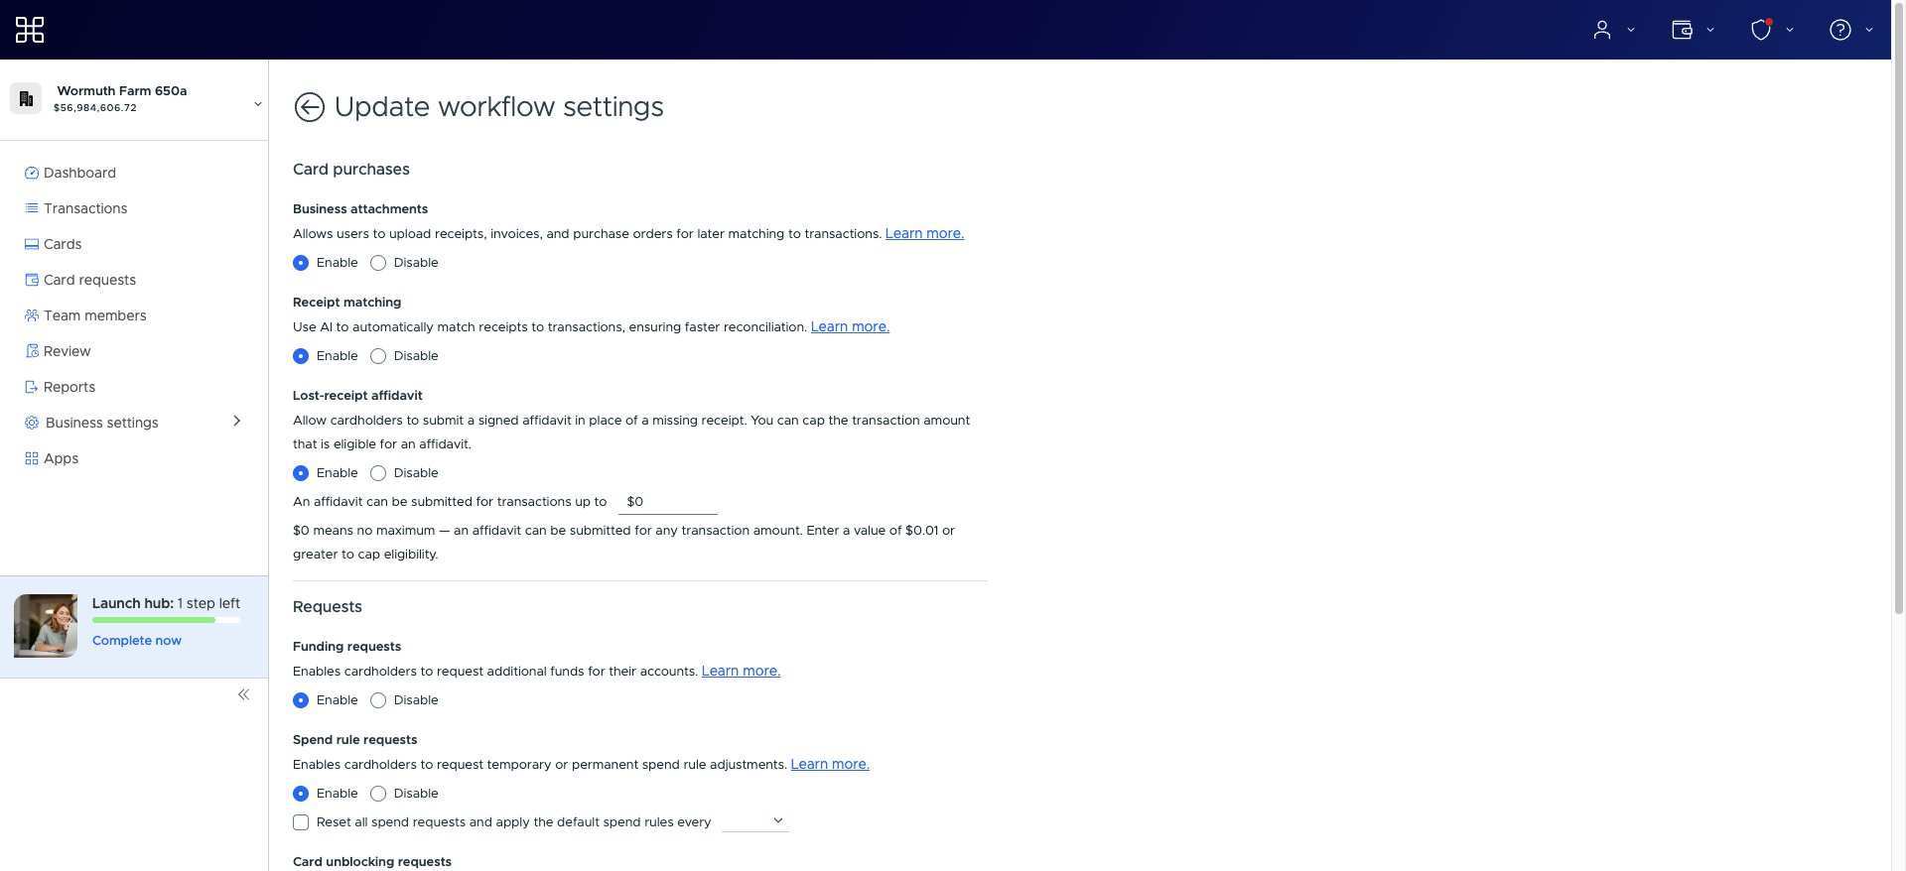Expand the help dropdown chevron
Screen dimensions: 1906x871
coord(1868,30)
